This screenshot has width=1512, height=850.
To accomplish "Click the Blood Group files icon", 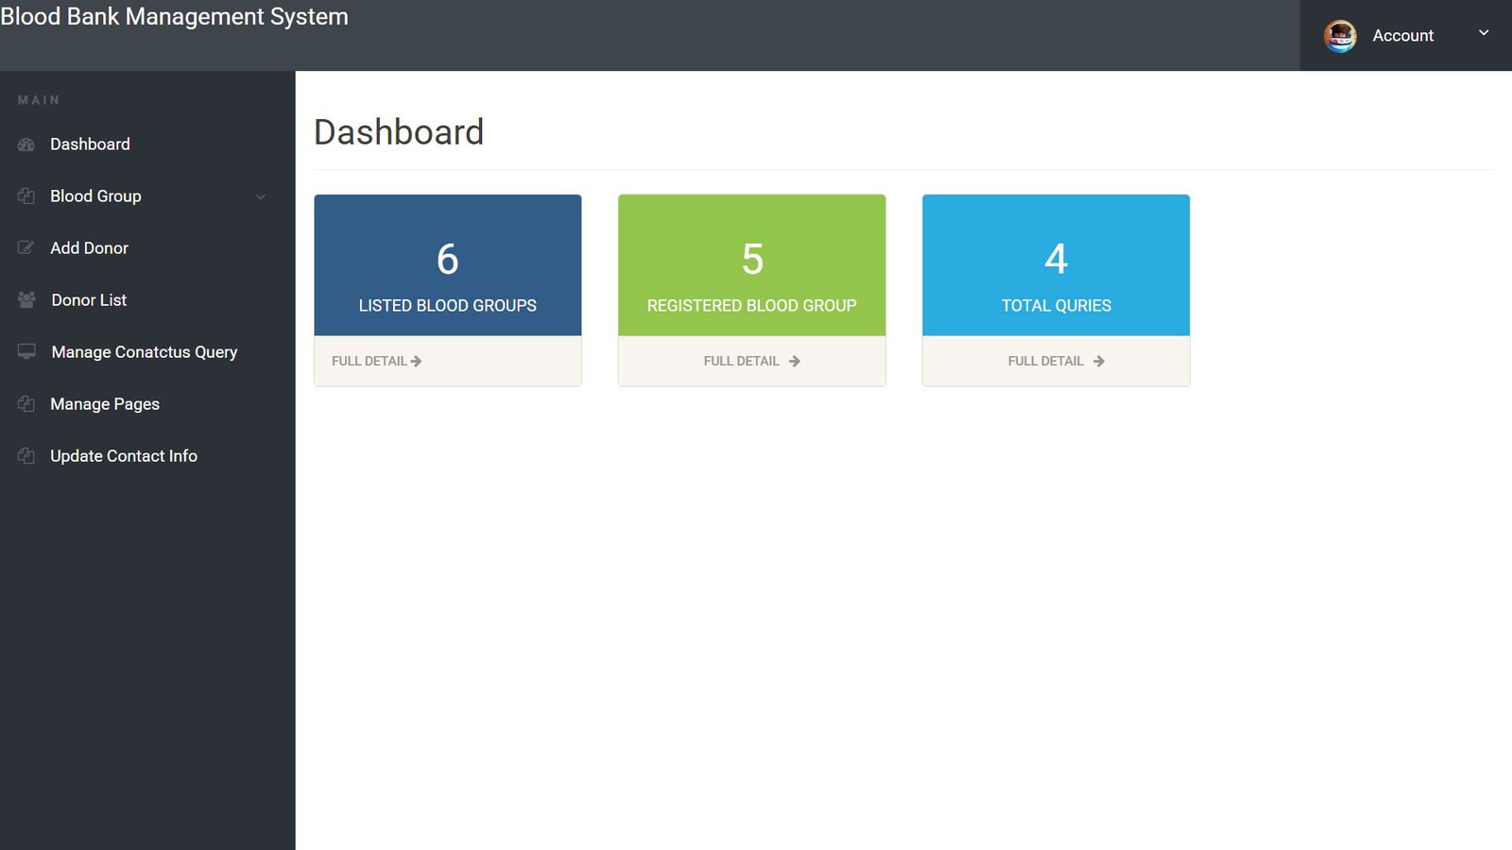I will click(x=26, y=196).
